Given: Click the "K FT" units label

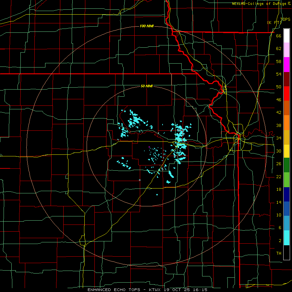Looking at the screenshot, I should click(274, 22).
